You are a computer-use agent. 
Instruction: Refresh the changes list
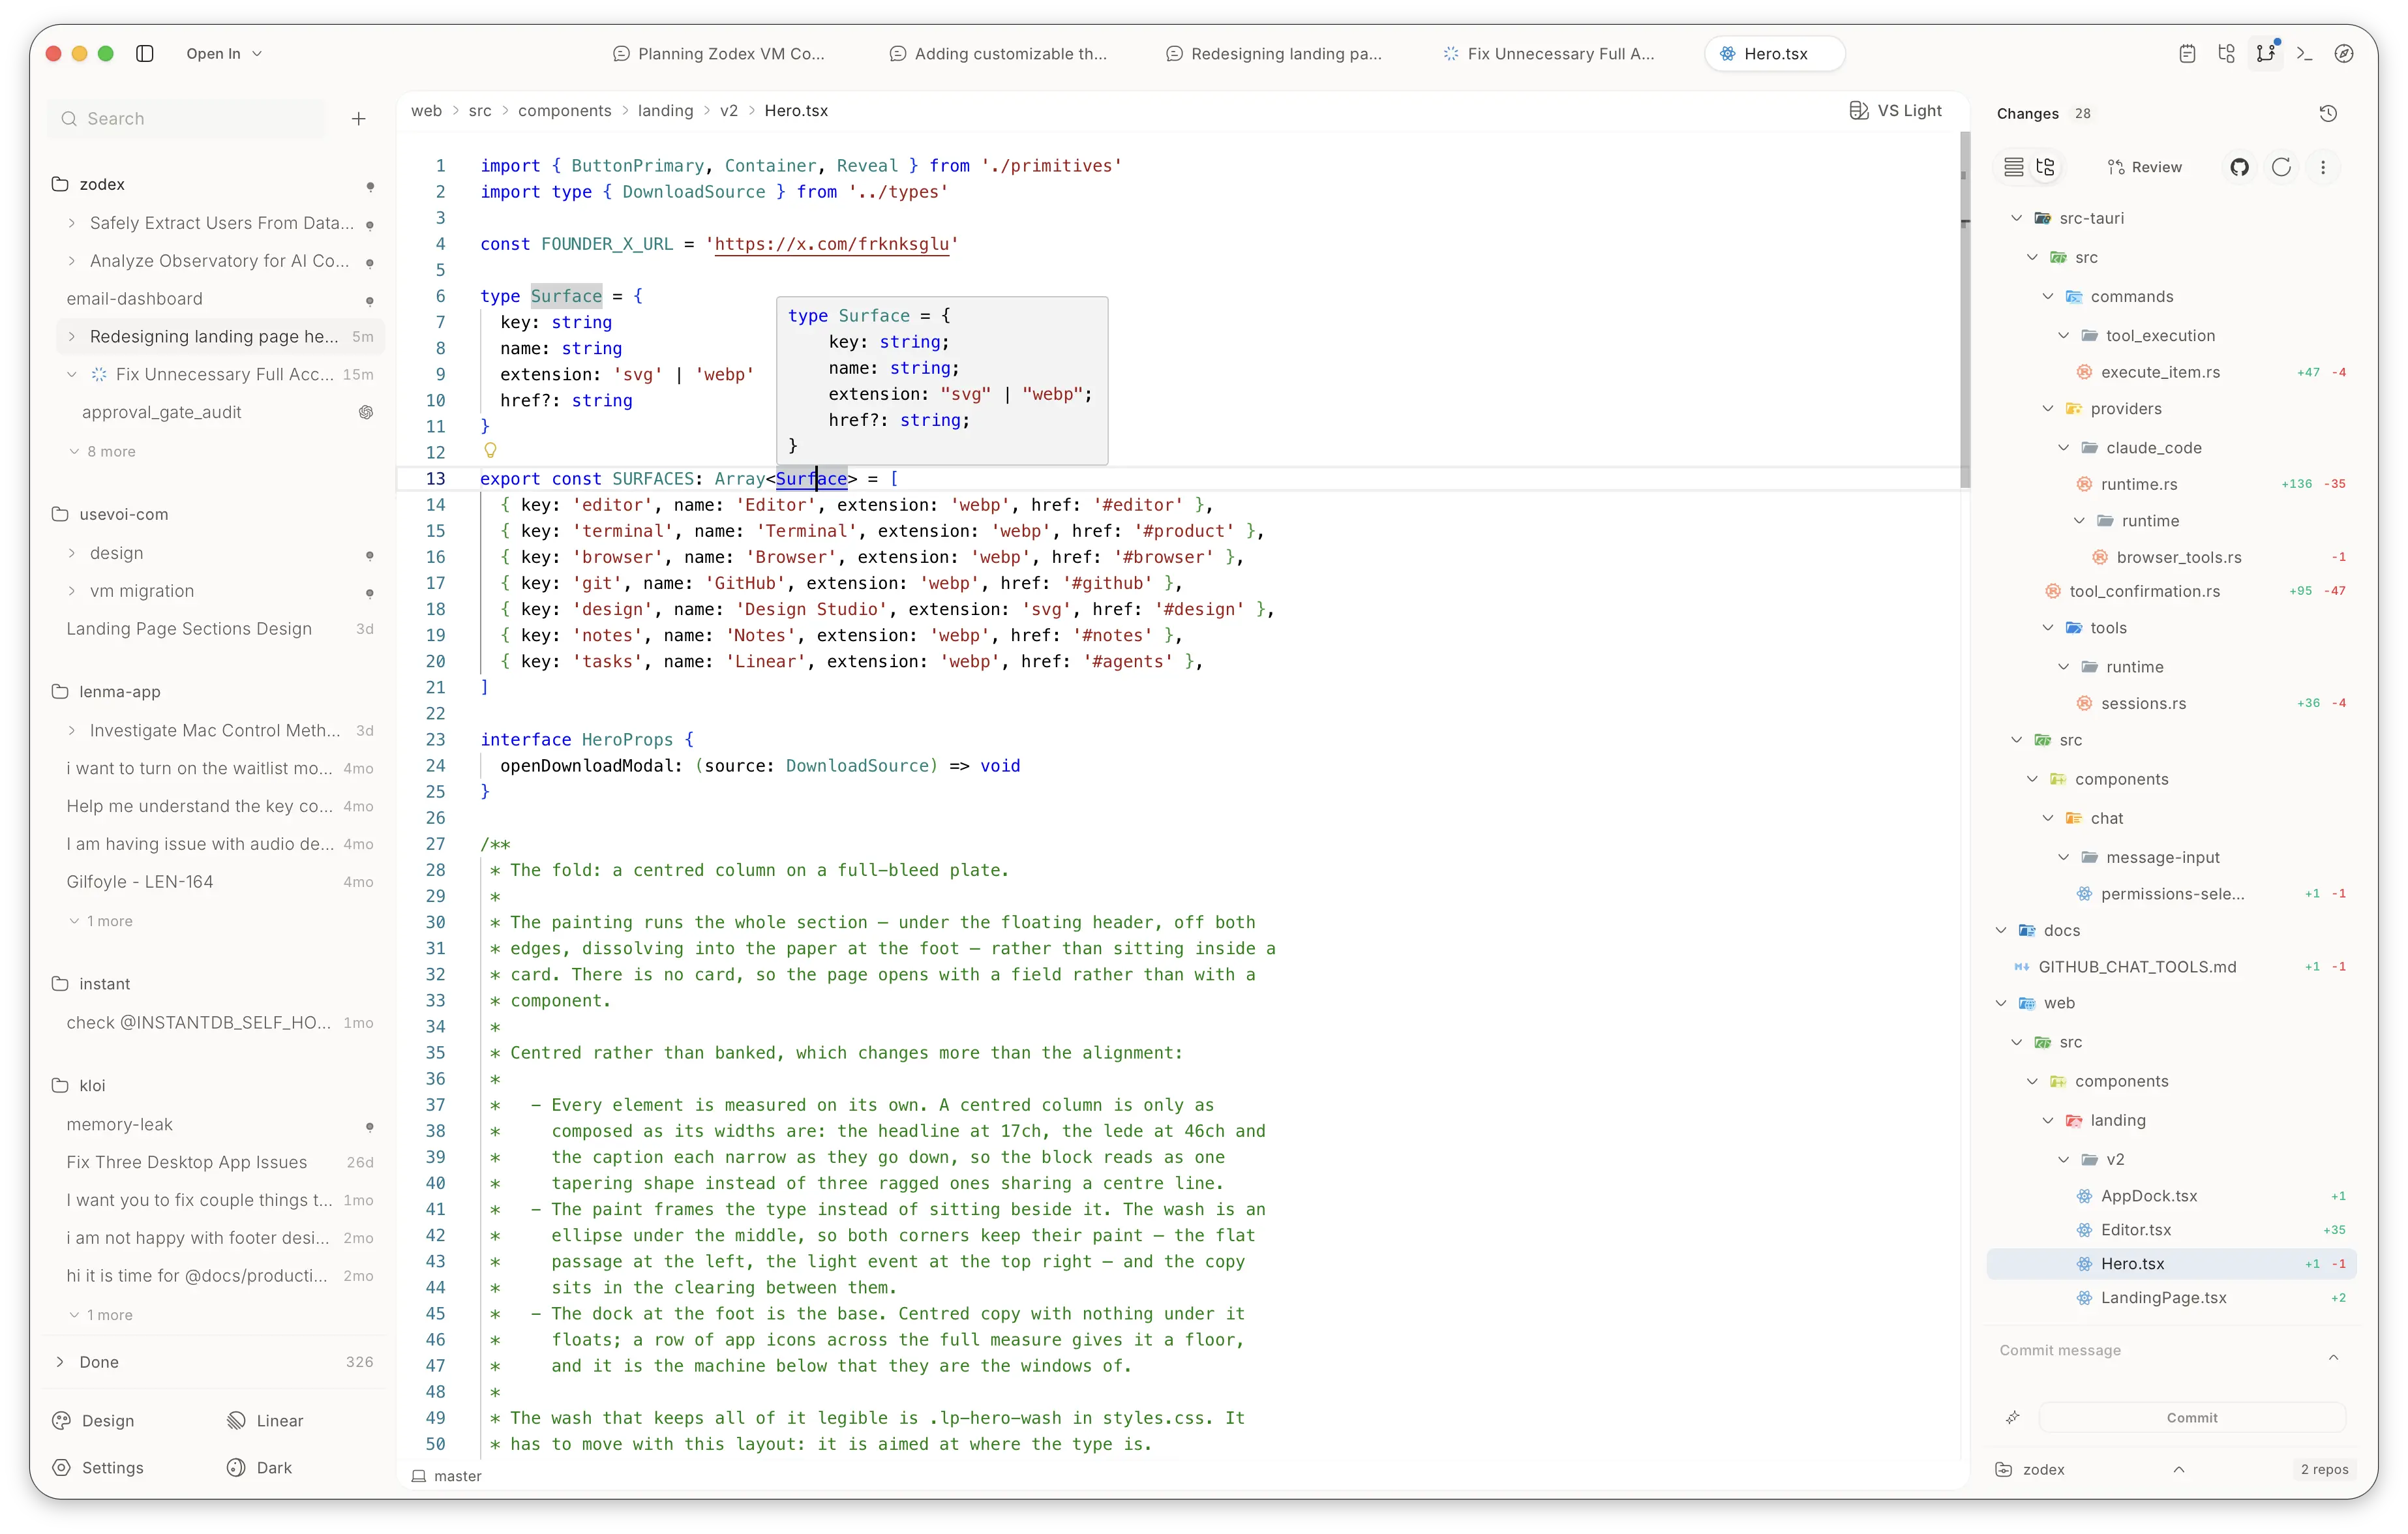click(2281, 167)
